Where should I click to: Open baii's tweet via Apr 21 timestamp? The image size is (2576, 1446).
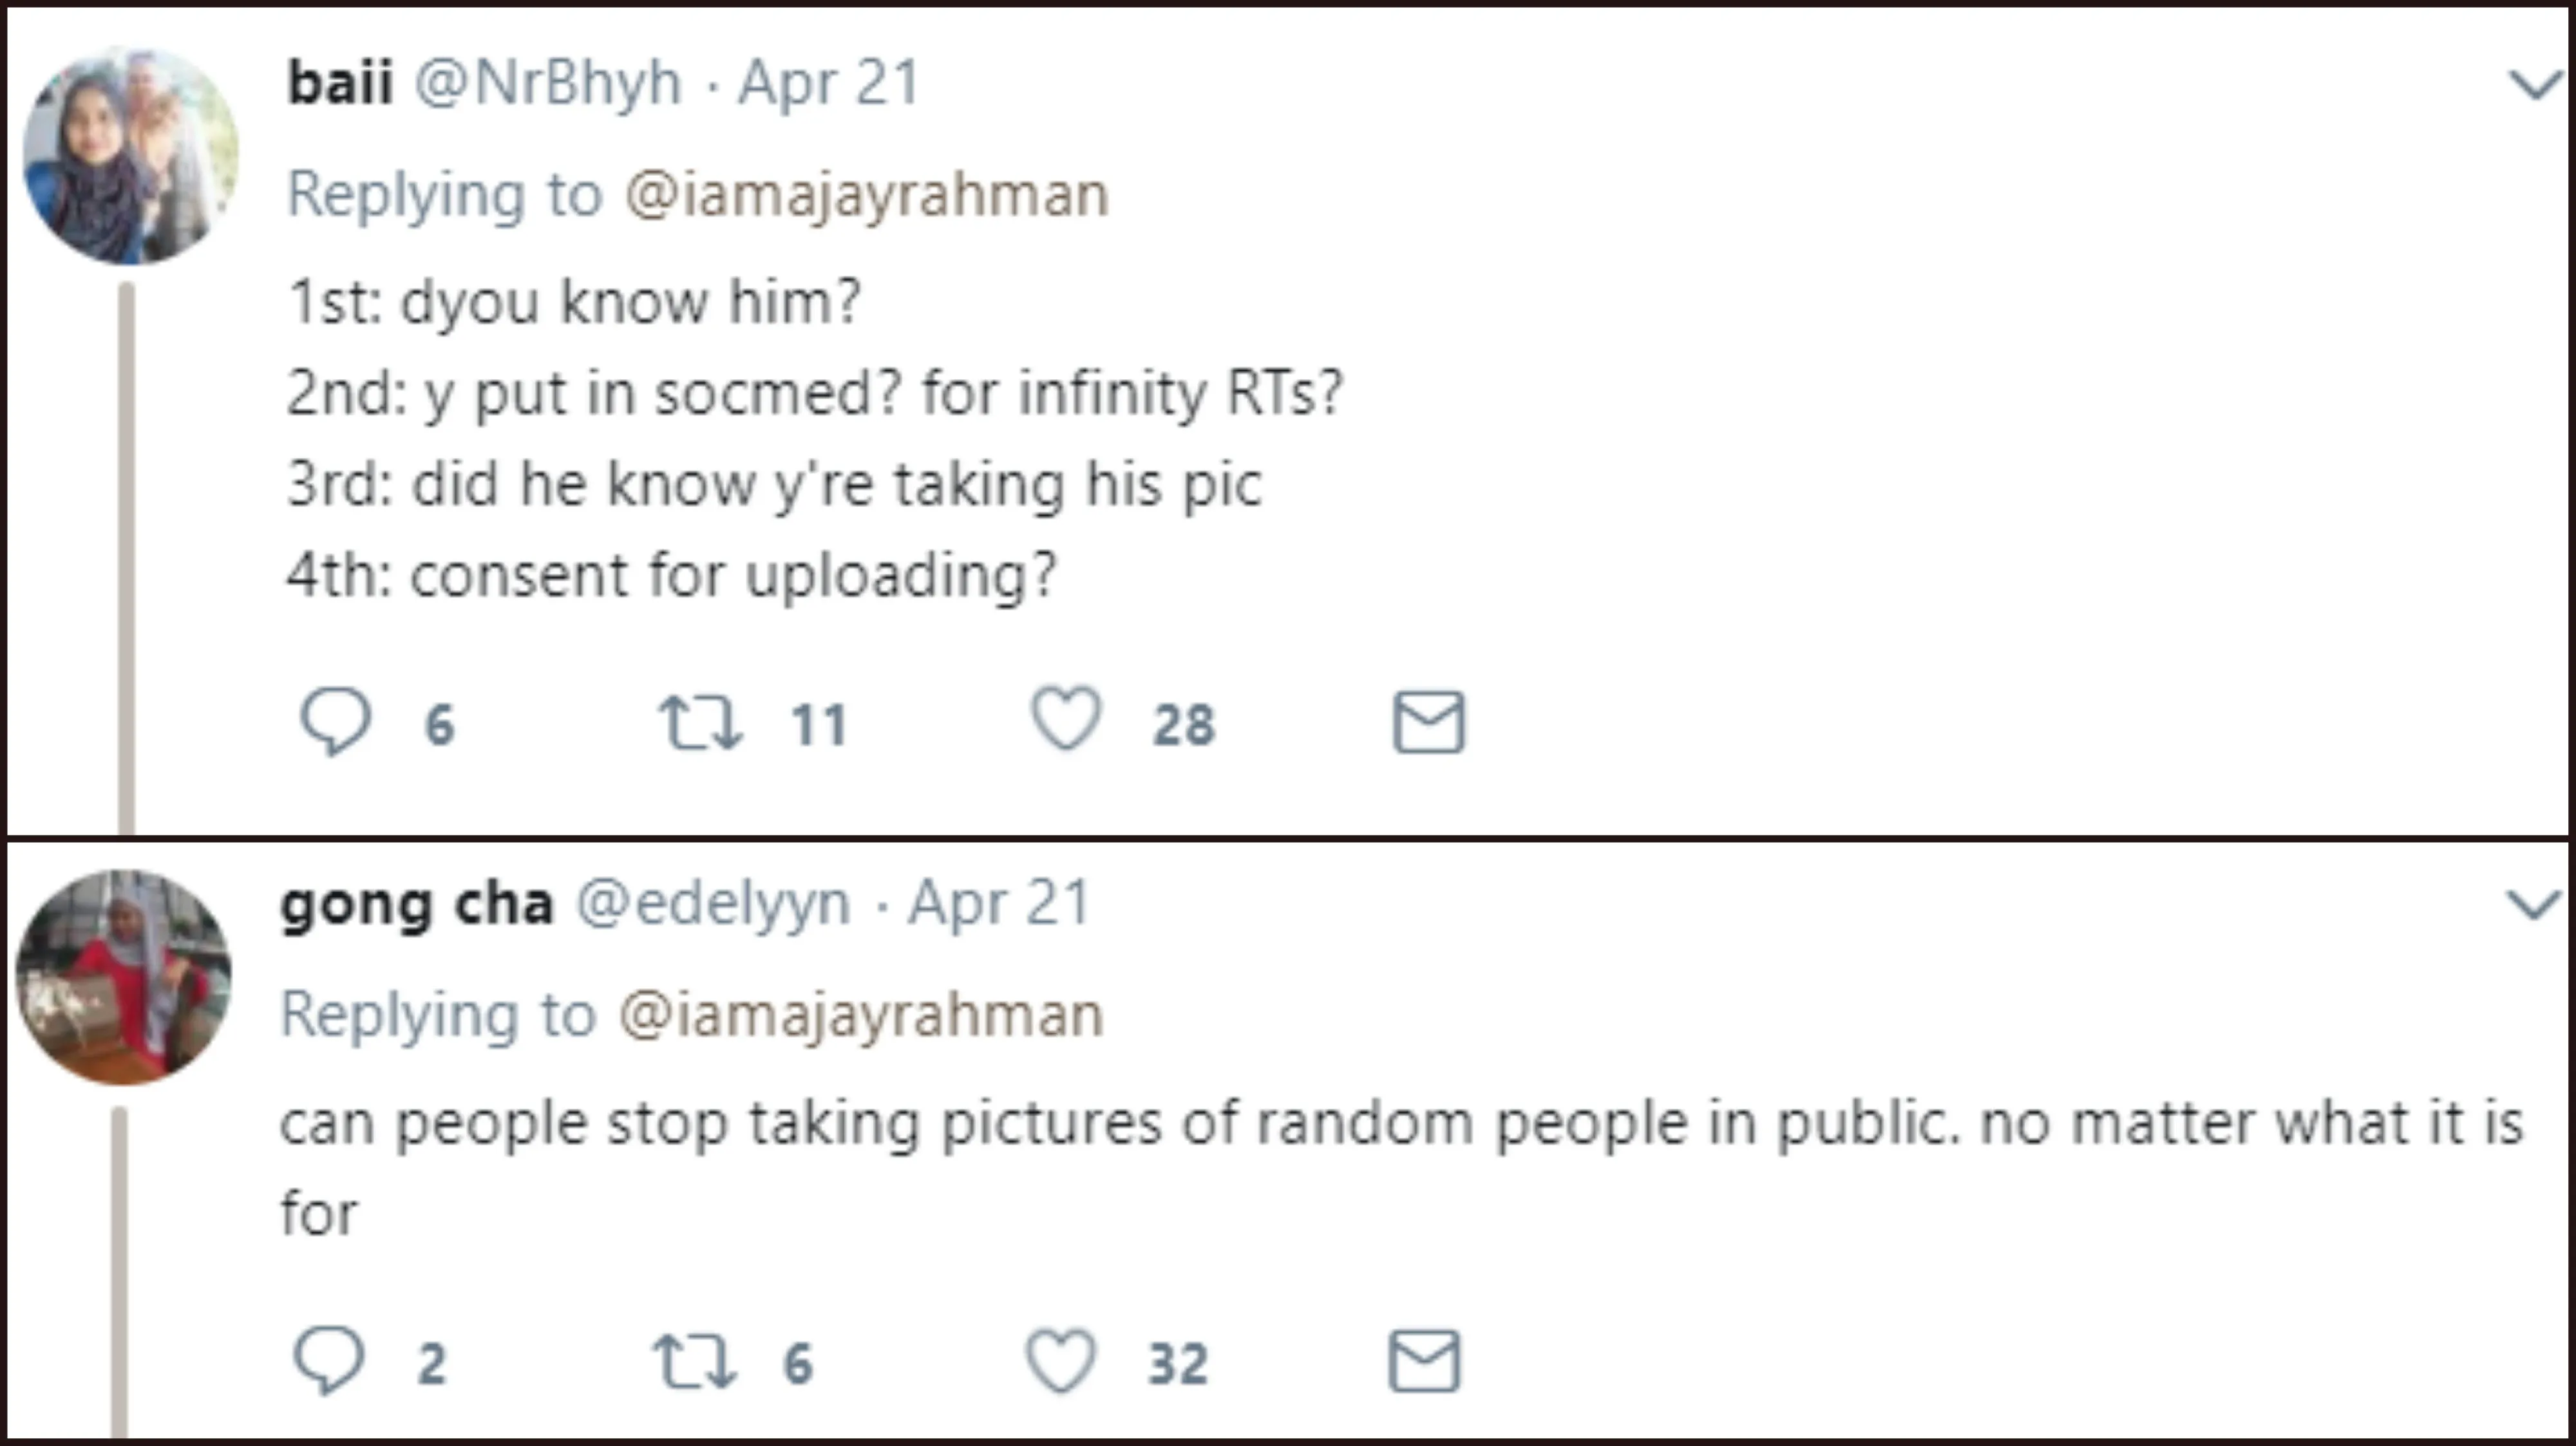(x=829, y=83)
